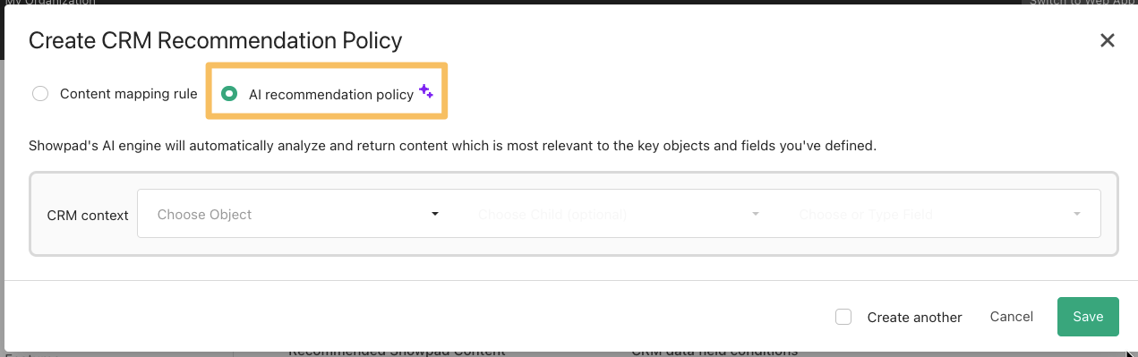Select the Content mapping rule radio button
This screenshot has width=1138, height=357.
40,94
